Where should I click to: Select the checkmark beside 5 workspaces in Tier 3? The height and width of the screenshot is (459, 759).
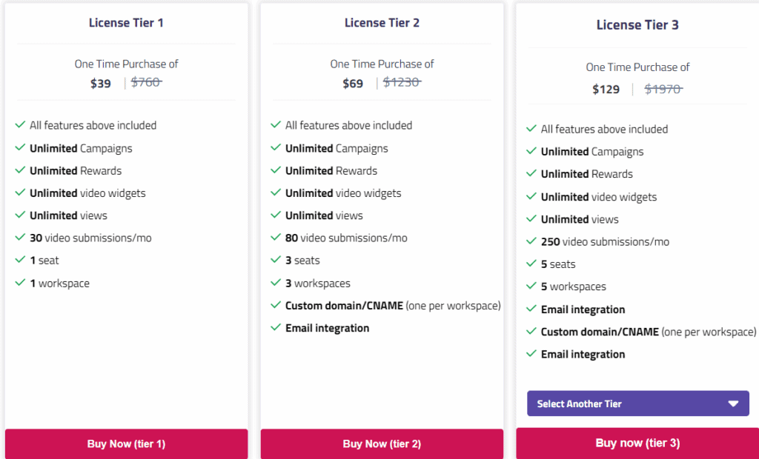tap(531, 287)
